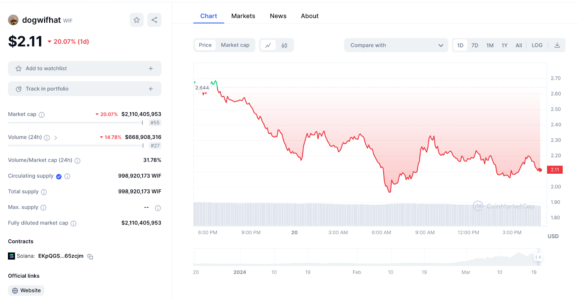Select Market cap chart toggle
578x300 pixels.
[235, 45]
